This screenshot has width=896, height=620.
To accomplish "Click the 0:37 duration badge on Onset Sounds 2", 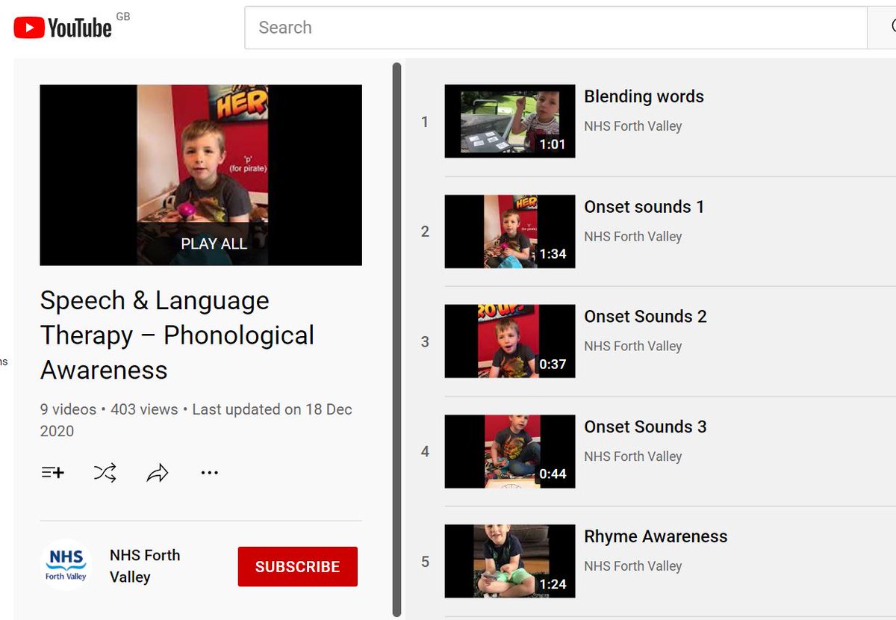I will 553,365.
